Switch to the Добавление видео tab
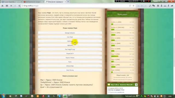The image size is (175, 98). coord(34,2)
